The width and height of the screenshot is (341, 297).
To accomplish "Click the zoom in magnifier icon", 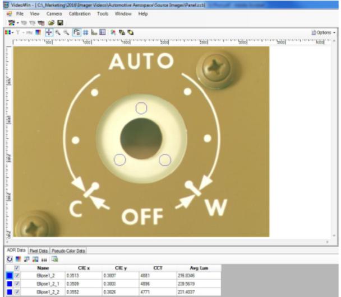I will coord(58,32).
